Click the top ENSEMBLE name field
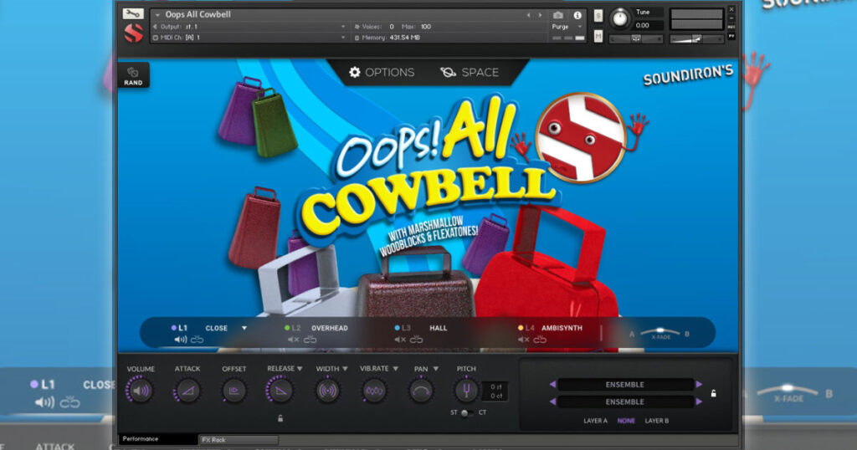Image resolution: width=857 pixels, height=450 pixels. [625, 385]
